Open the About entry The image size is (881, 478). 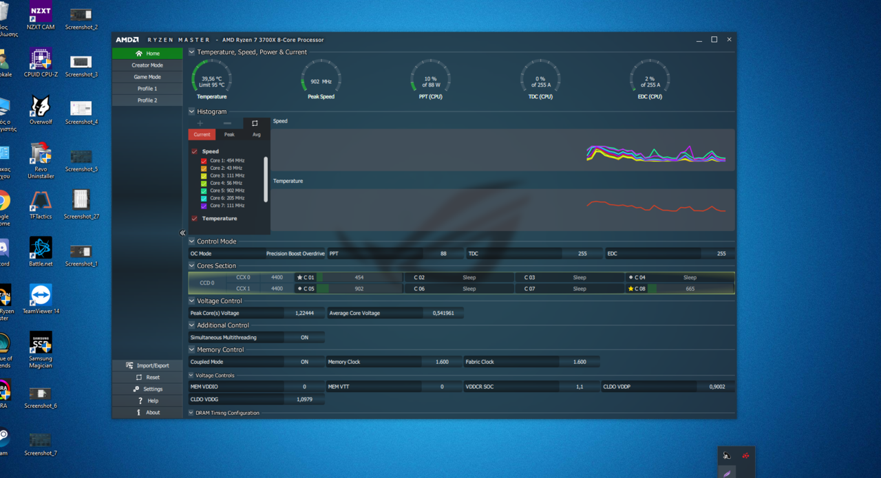[x=147, y=412]
